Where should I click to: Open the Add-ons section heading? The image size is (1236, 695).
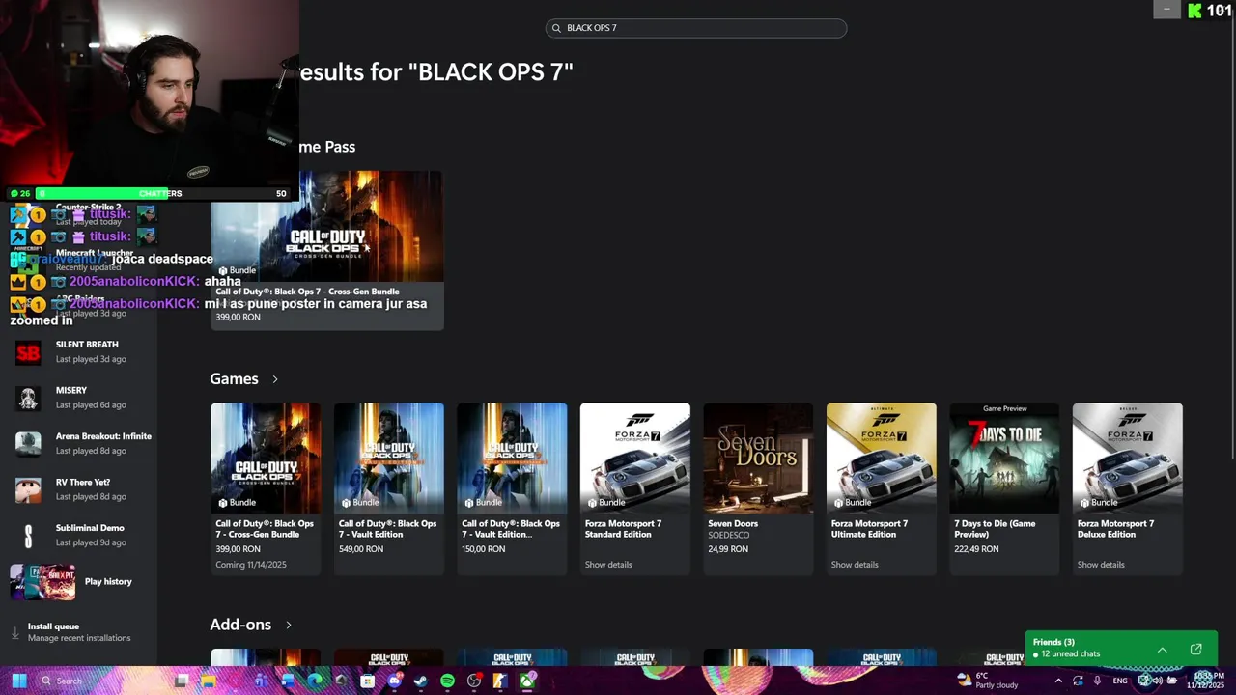pyautogui.click(x=240, y=625)
